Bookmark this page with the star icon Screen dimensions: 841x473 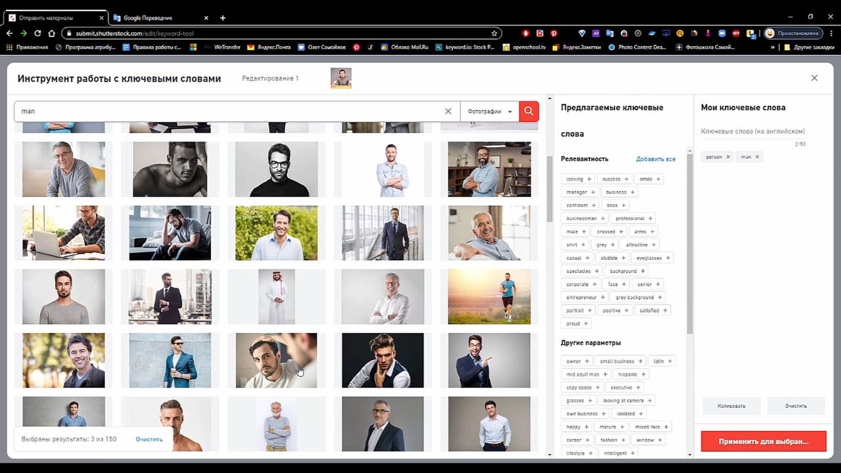[494, 33]
